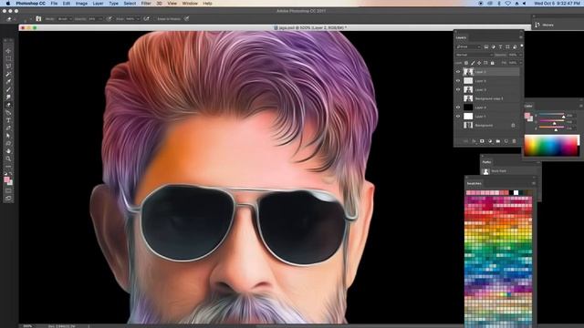Screen dimensions: 584x328
Task: Click Add layer mask icon in Layers panel
Action: (x=482, y=141)
